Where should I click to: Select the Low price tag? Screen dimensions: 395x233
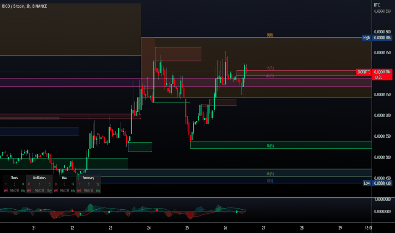tap(367, 183)
